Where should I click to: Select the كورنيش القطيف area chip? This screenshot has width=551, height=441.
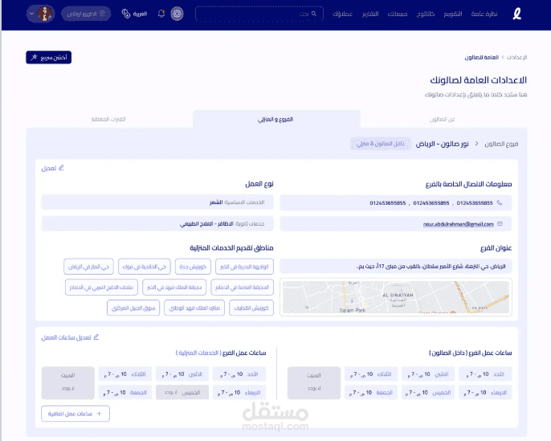(x=251, y=308)
